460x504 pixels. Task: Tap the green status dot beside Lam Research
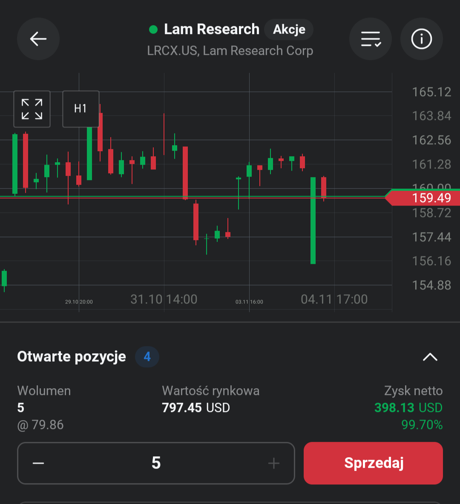[x=153, y=29]
